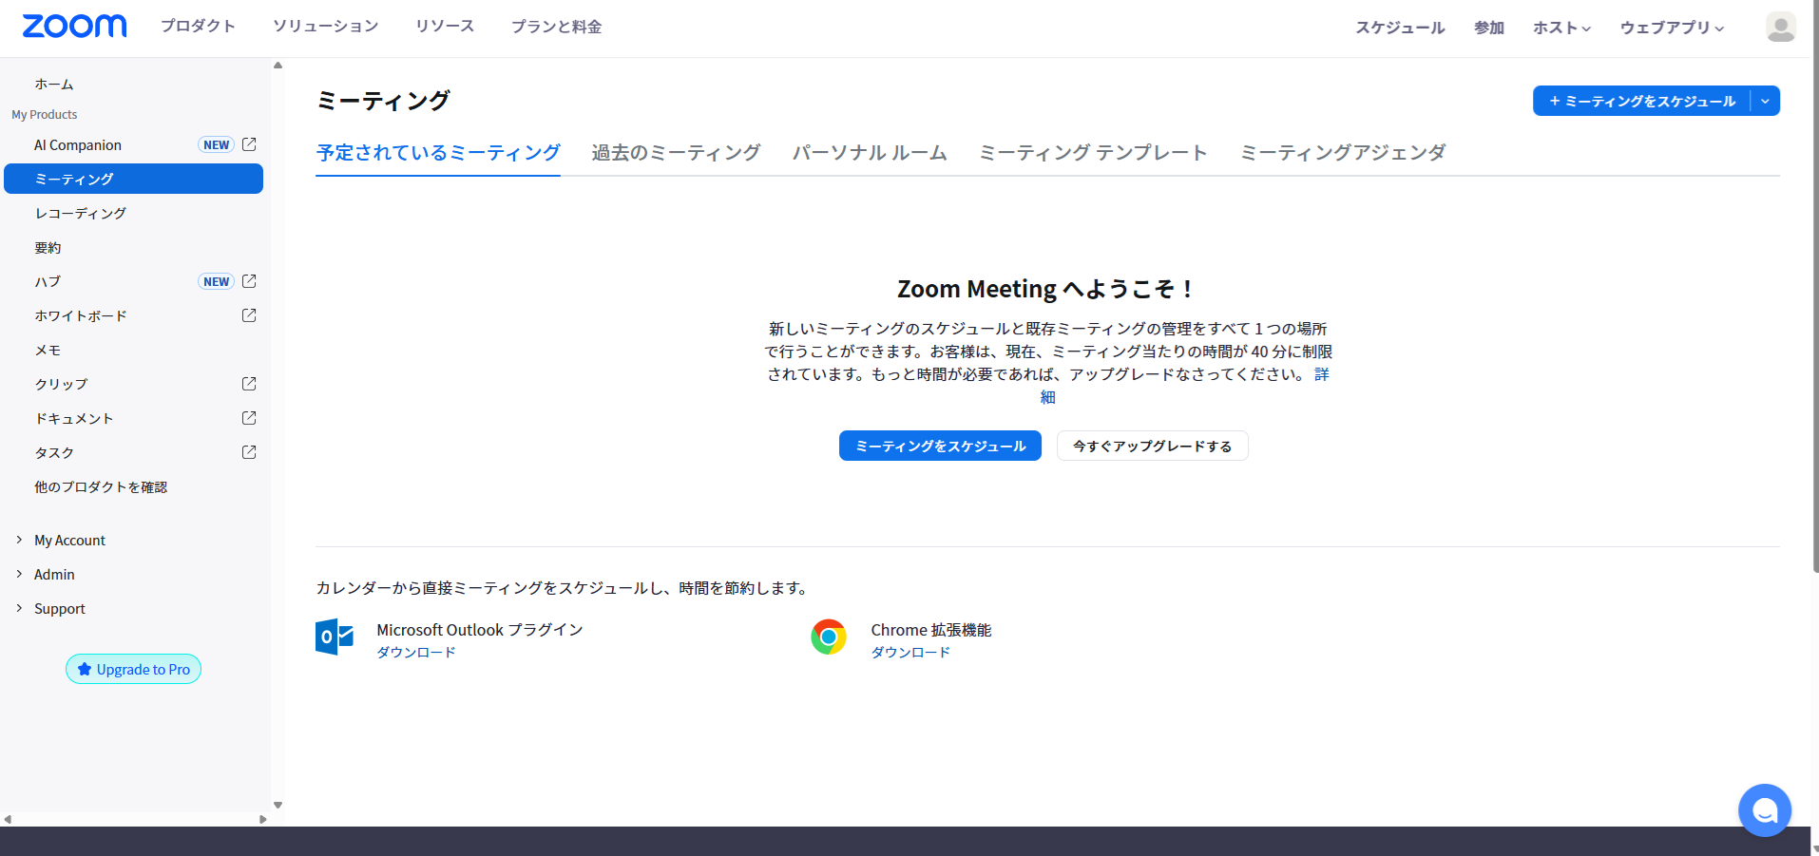Open the support chat bubble

(1764, 809)
